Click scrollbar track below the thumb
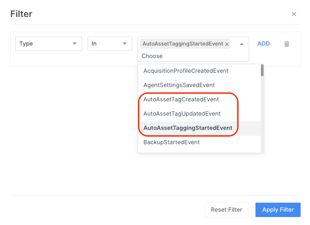 [x=262, y=116]
